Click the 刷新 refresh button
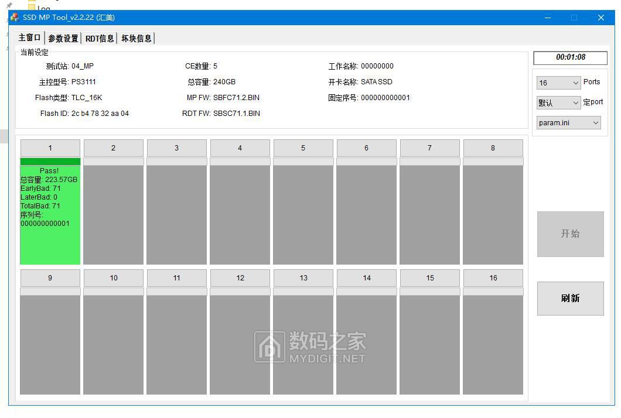 tap(570, 299)
